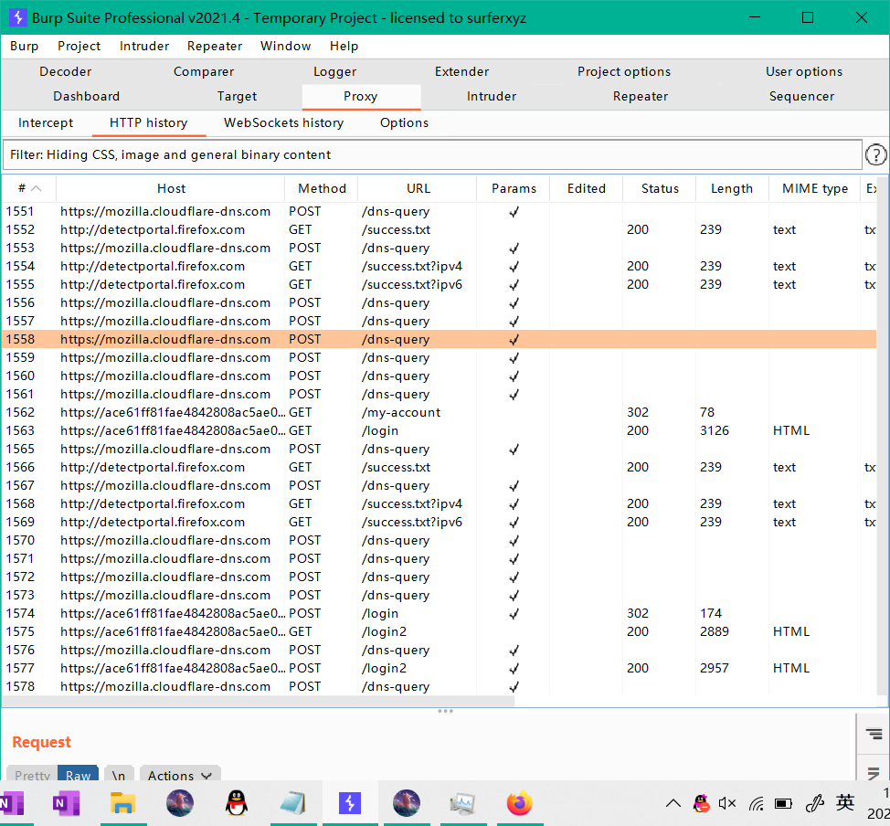Select the HTTP history sub-tab
The width and height of the screenshot is (890, 826).
tap(148, 123)
